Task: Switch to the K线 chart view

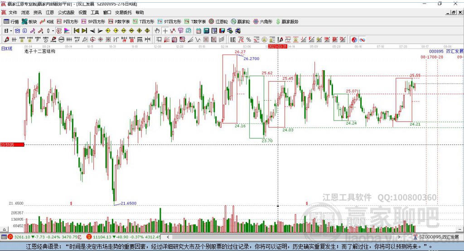Action: click(47, 22)
